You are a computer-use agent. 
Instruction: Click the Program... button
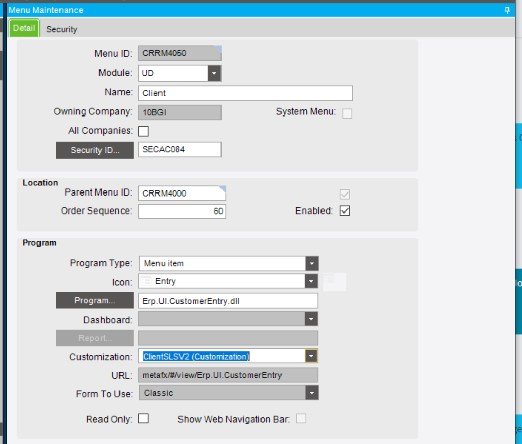click(x=94, y=300)
